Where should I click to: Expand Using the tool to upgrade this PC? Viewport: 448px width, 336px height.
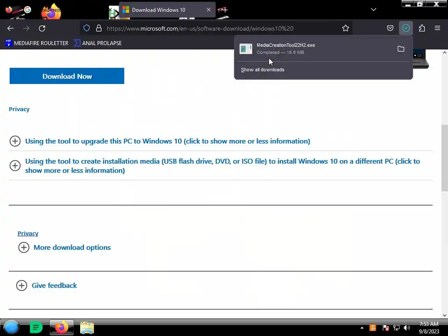click(x=168, y=141)
